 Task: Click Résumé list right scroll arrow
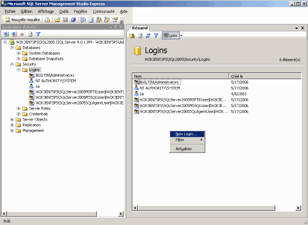click(x=298, y=208)
